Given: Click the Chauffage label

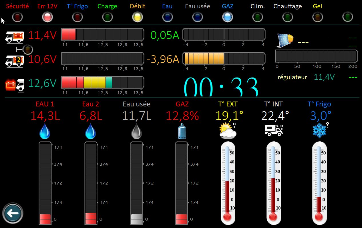Looking at the screenshot, I should (287, 6).
